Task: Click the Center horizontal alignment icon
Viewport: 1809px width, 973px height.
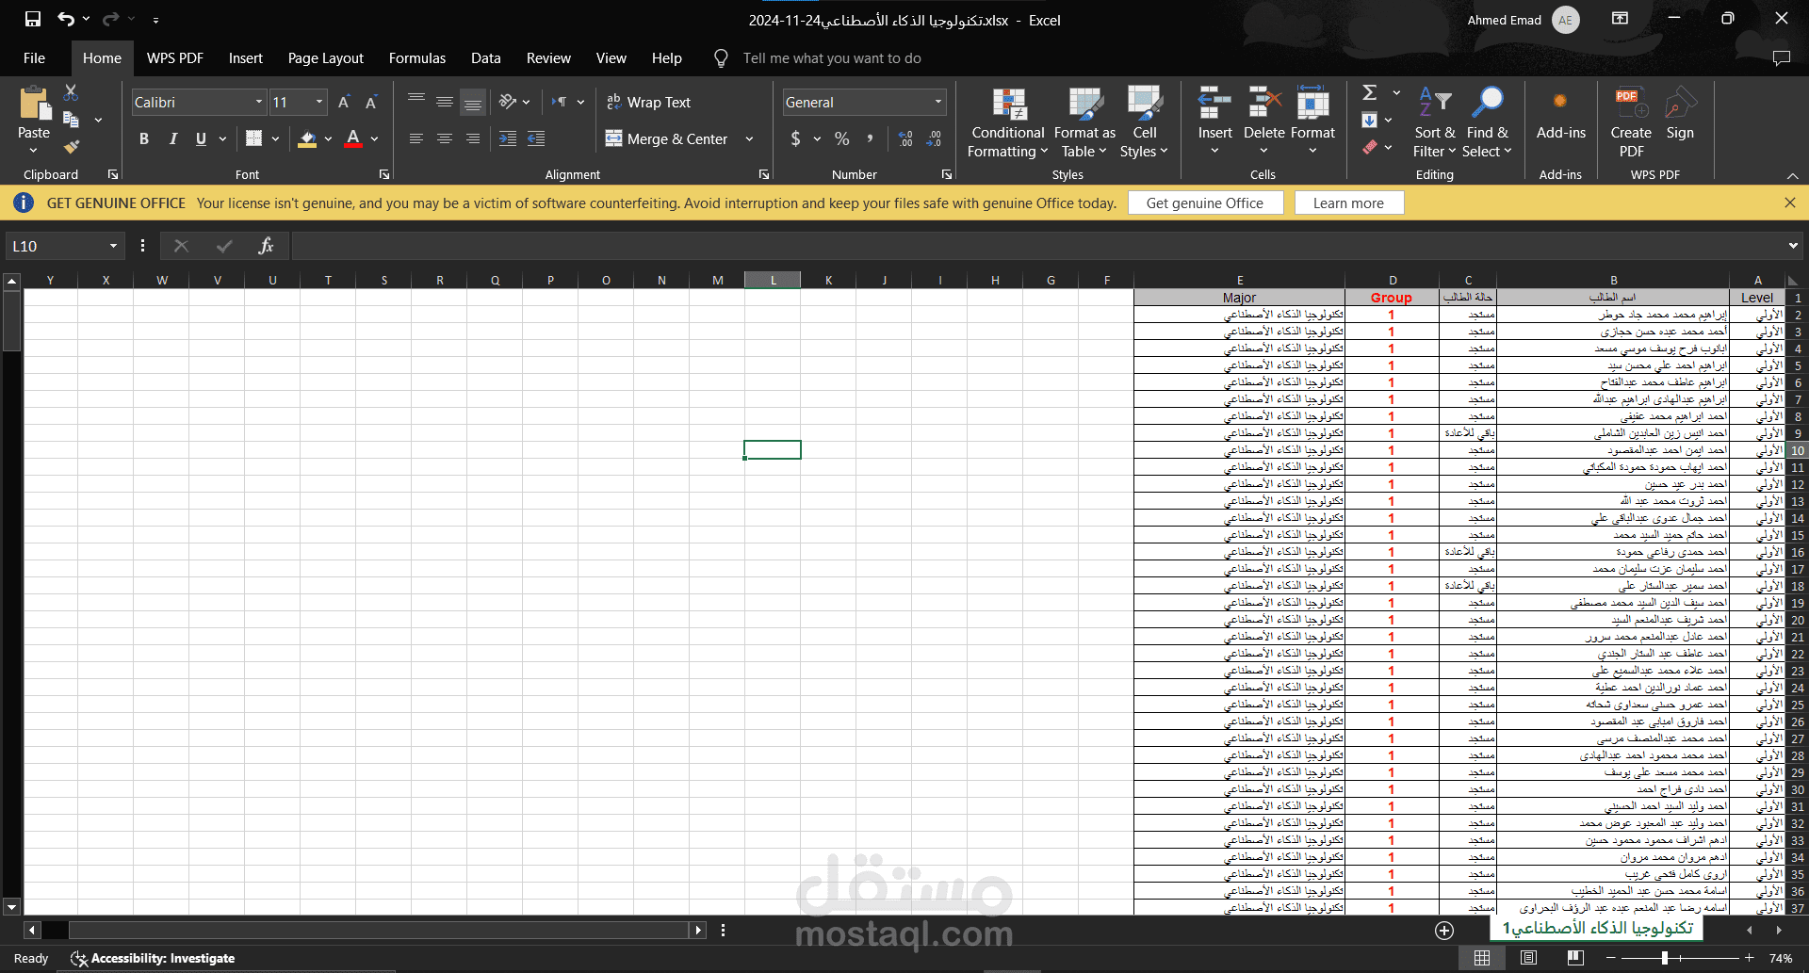Action: click(x=445, y=138)
